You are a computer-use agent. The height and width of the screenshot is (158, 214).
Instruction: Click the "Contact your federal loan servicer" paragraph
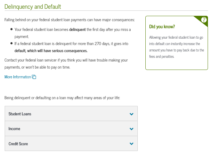[x=66, y=63]
